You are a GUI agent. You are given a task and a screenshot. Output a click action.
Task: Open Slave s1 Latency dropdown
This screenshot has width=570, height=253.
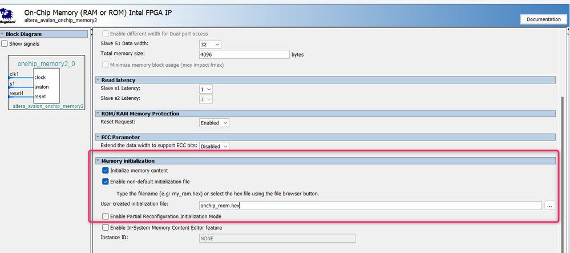pyautogui.click(x=206, y=89)
